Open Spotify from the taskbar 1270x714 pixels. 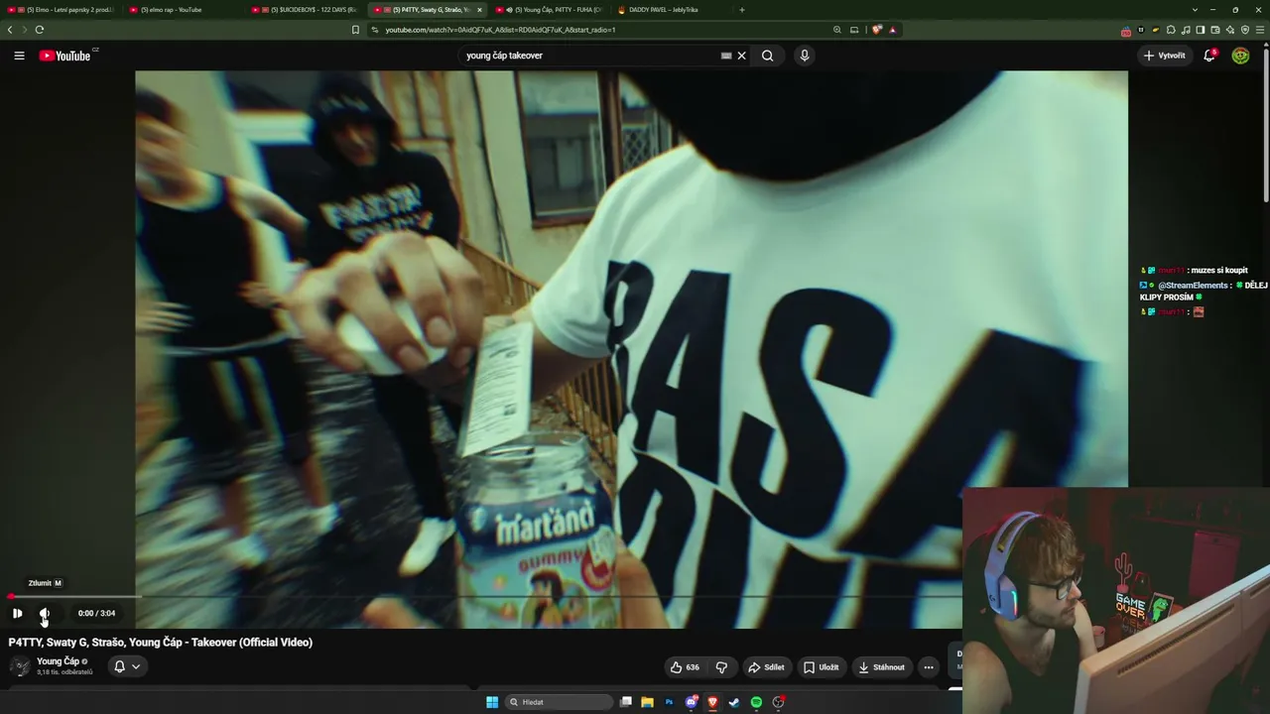756,702
